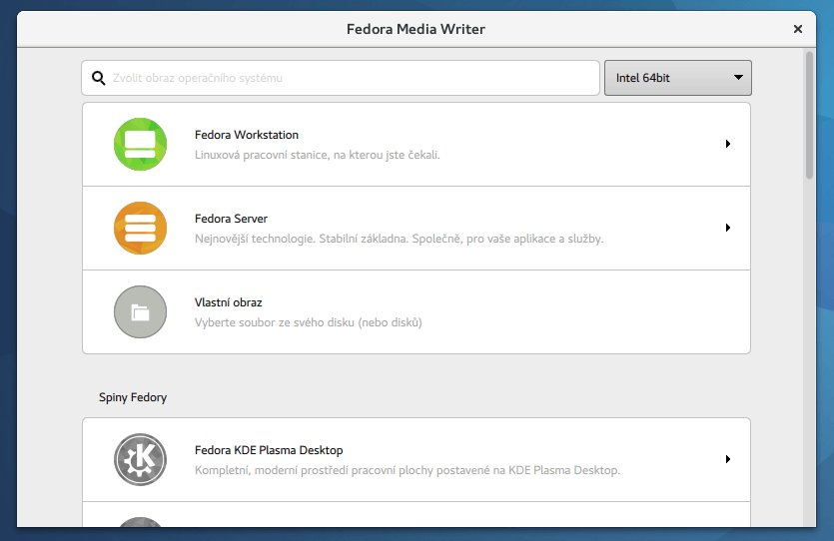The image size is (834, 541).
Task: Select the Fedora KDE Plasma Desktop title
Action: click(x=269, y=450)
